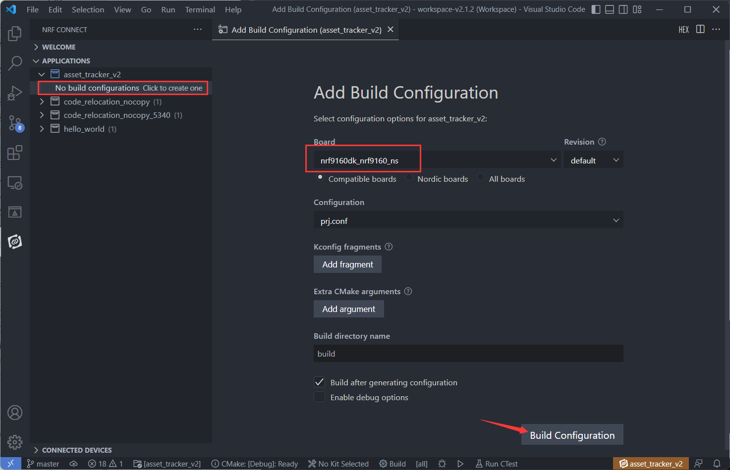
Task: Click Kconfig fragments help icon
Action: coord(389,247)
